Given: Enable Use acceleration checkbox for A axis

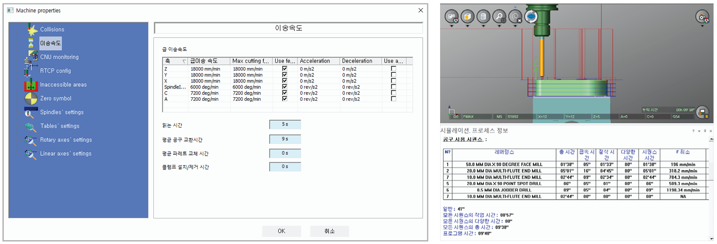Looking at the screenshot, I should [x=393, y=99].
